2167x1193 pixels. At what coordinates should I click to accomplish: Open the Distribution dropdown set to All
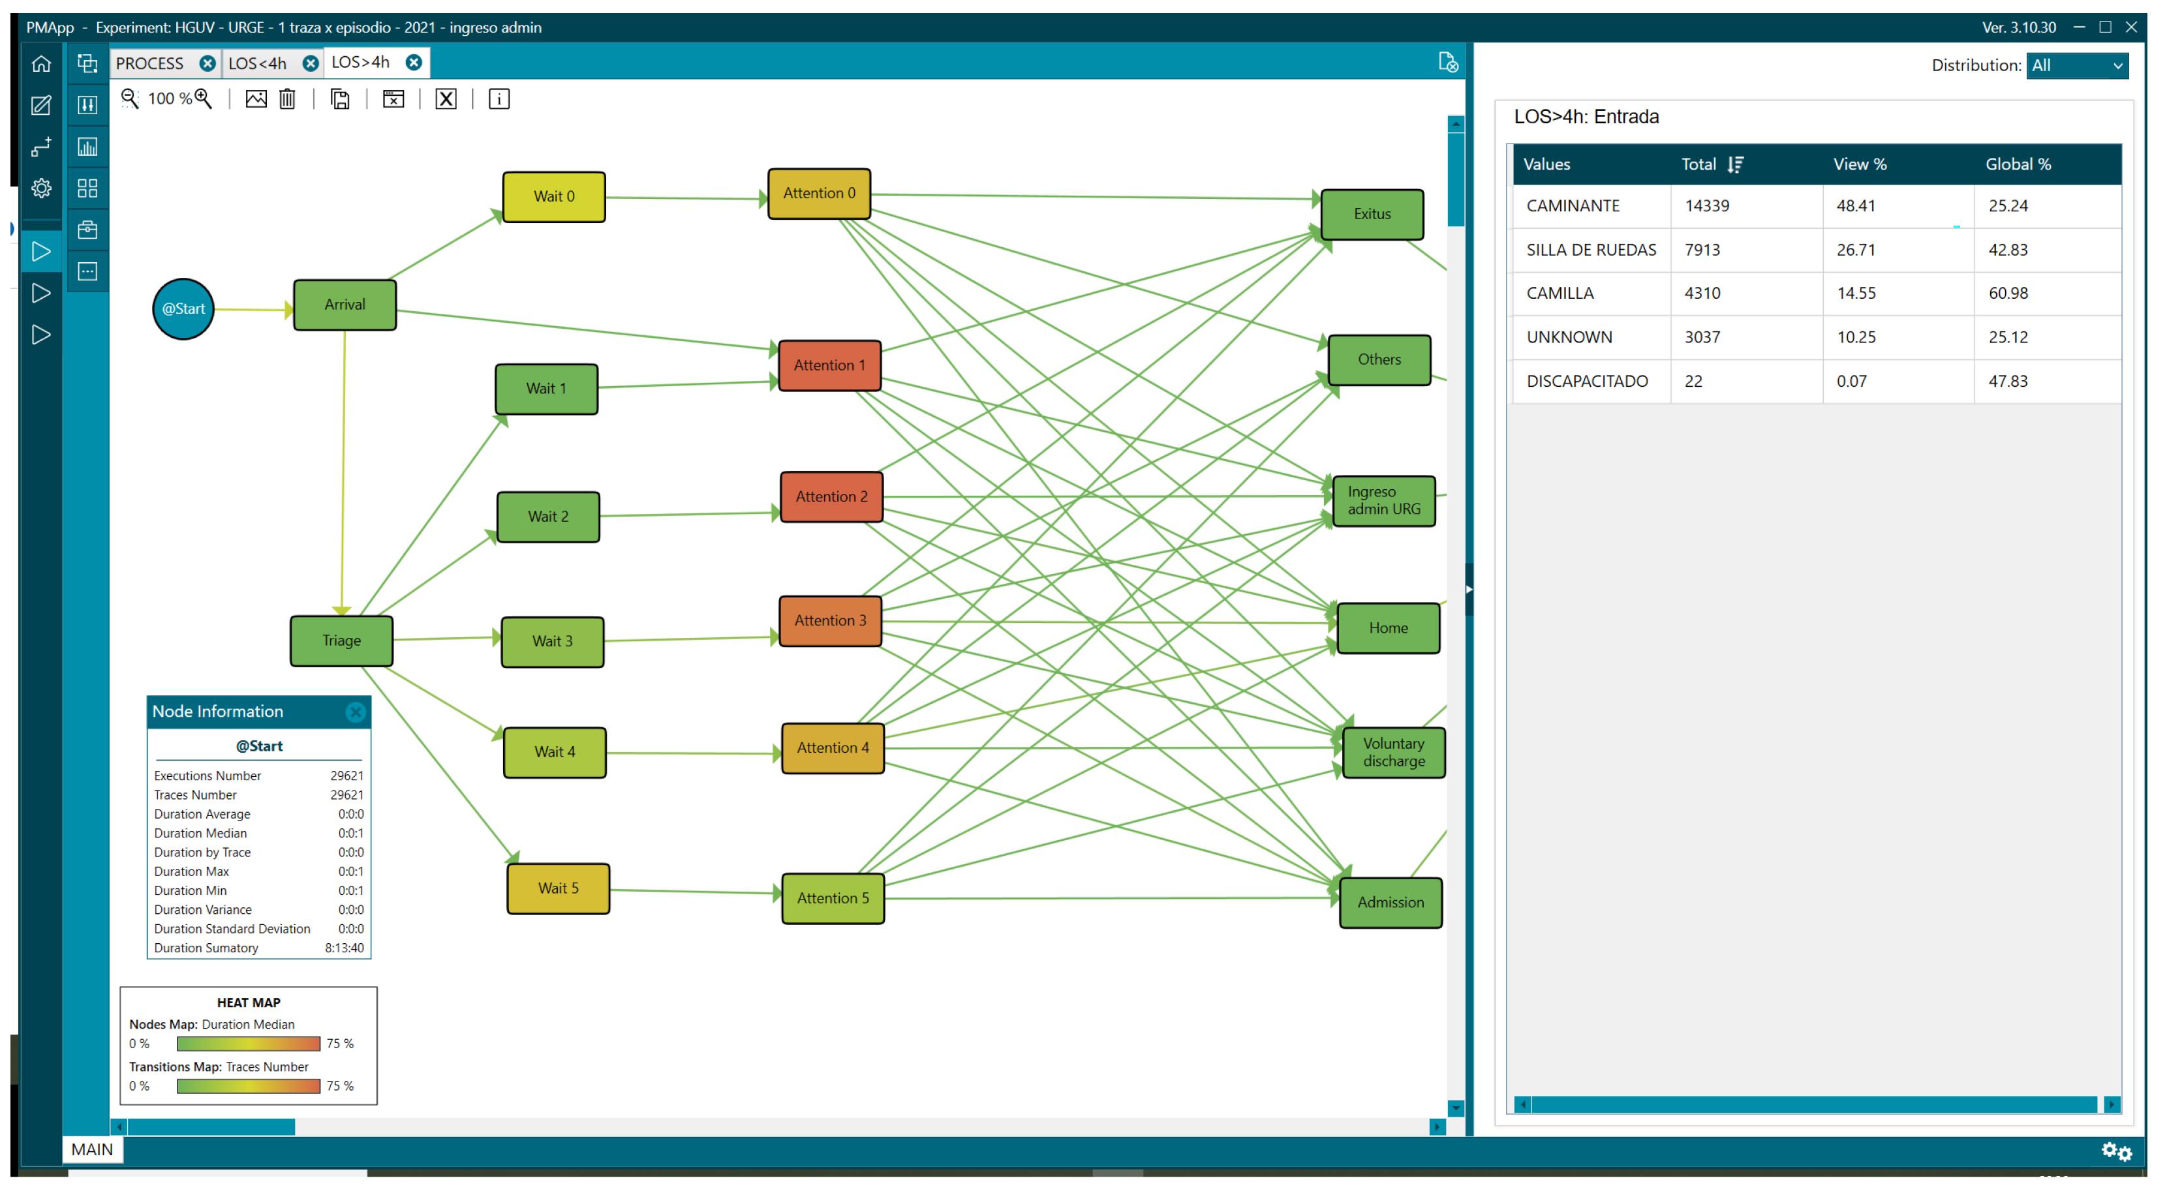click(2077, 66)
